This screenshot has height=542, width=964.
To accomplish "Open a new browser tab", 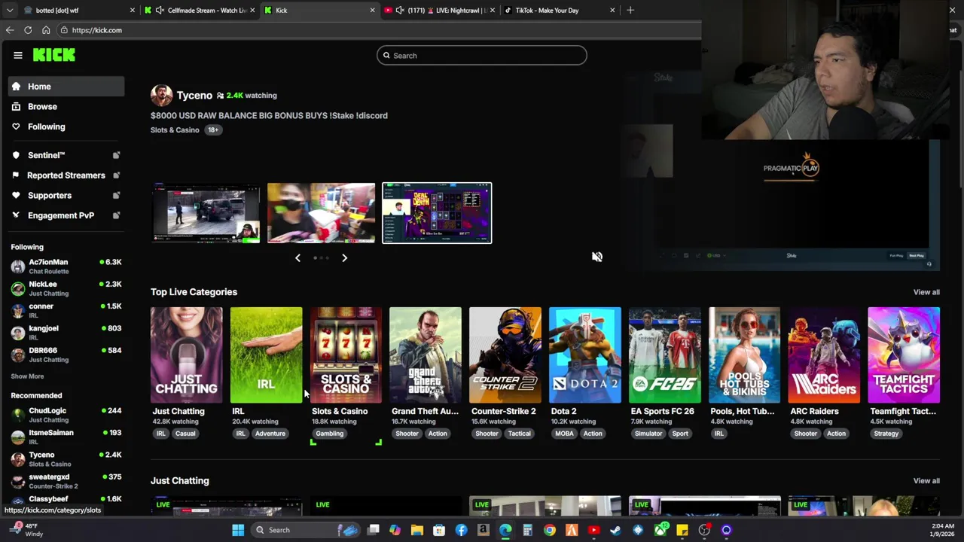I will coord(630,11).
